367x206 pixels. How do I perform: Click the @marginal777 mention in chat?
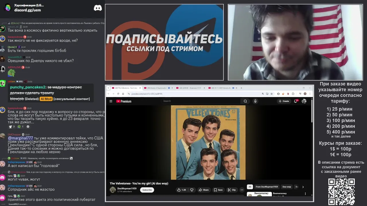pyautogui.click(x=20, y=138)
